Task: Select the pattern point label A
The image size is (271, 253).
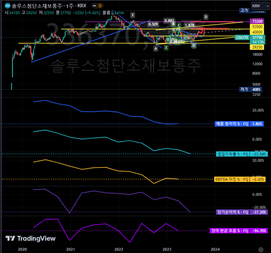Action: point(156,49)
